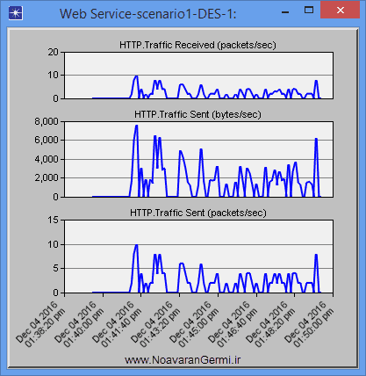The height and width of the screenshot is (376, 366).
Task: Click the 15 label on the Sent packets axis
Action: [x=54, y=220]
